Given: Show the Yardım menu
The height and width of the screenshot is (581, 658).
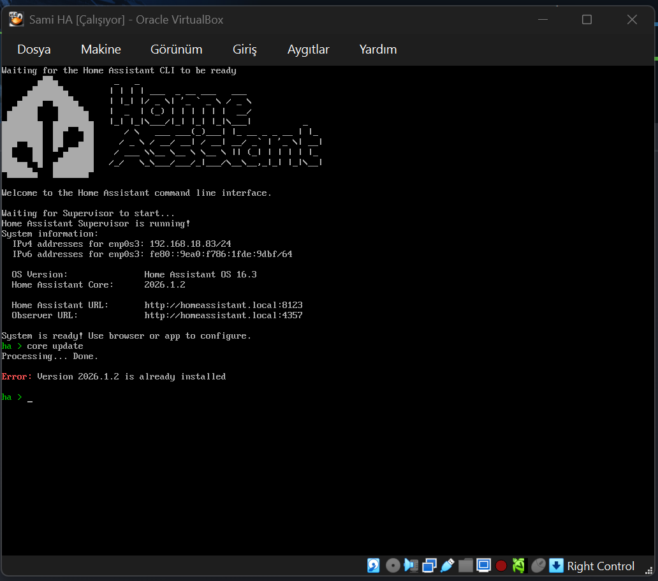Looking at the screenshot, I should click(x=377, y=49).
